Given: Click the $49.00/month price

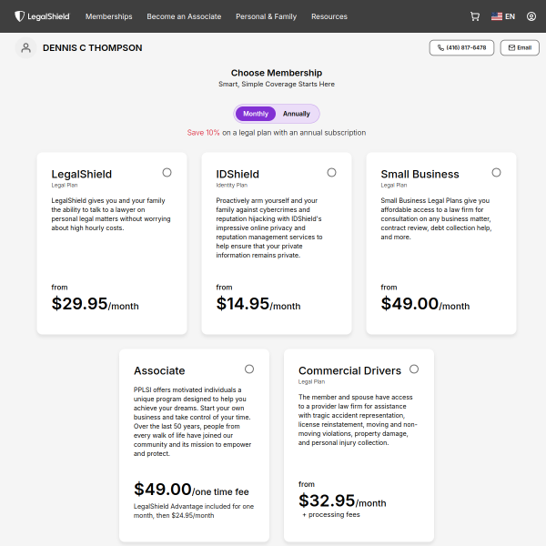Looking at the screenshot, I should pos(425,303).
